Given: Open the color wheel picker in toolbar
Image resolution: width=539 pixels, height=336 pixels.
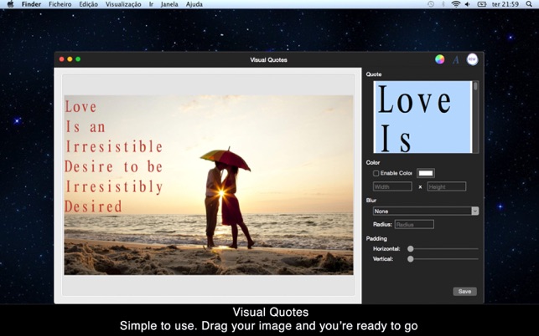Looking at the screenshot, I should pos(439,59).
